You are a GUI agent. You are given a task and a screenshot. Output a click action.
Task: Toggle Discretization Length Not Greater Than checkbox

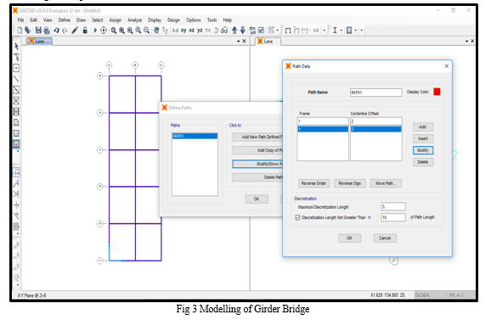click(297, 217)
